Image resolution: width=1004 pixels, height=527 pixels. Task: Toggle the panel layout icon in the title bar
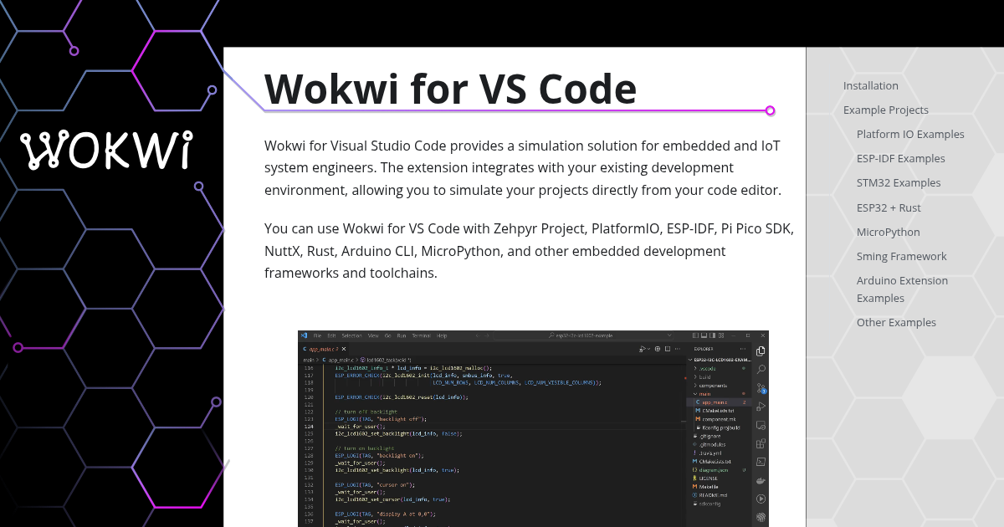tap(703, 336)
